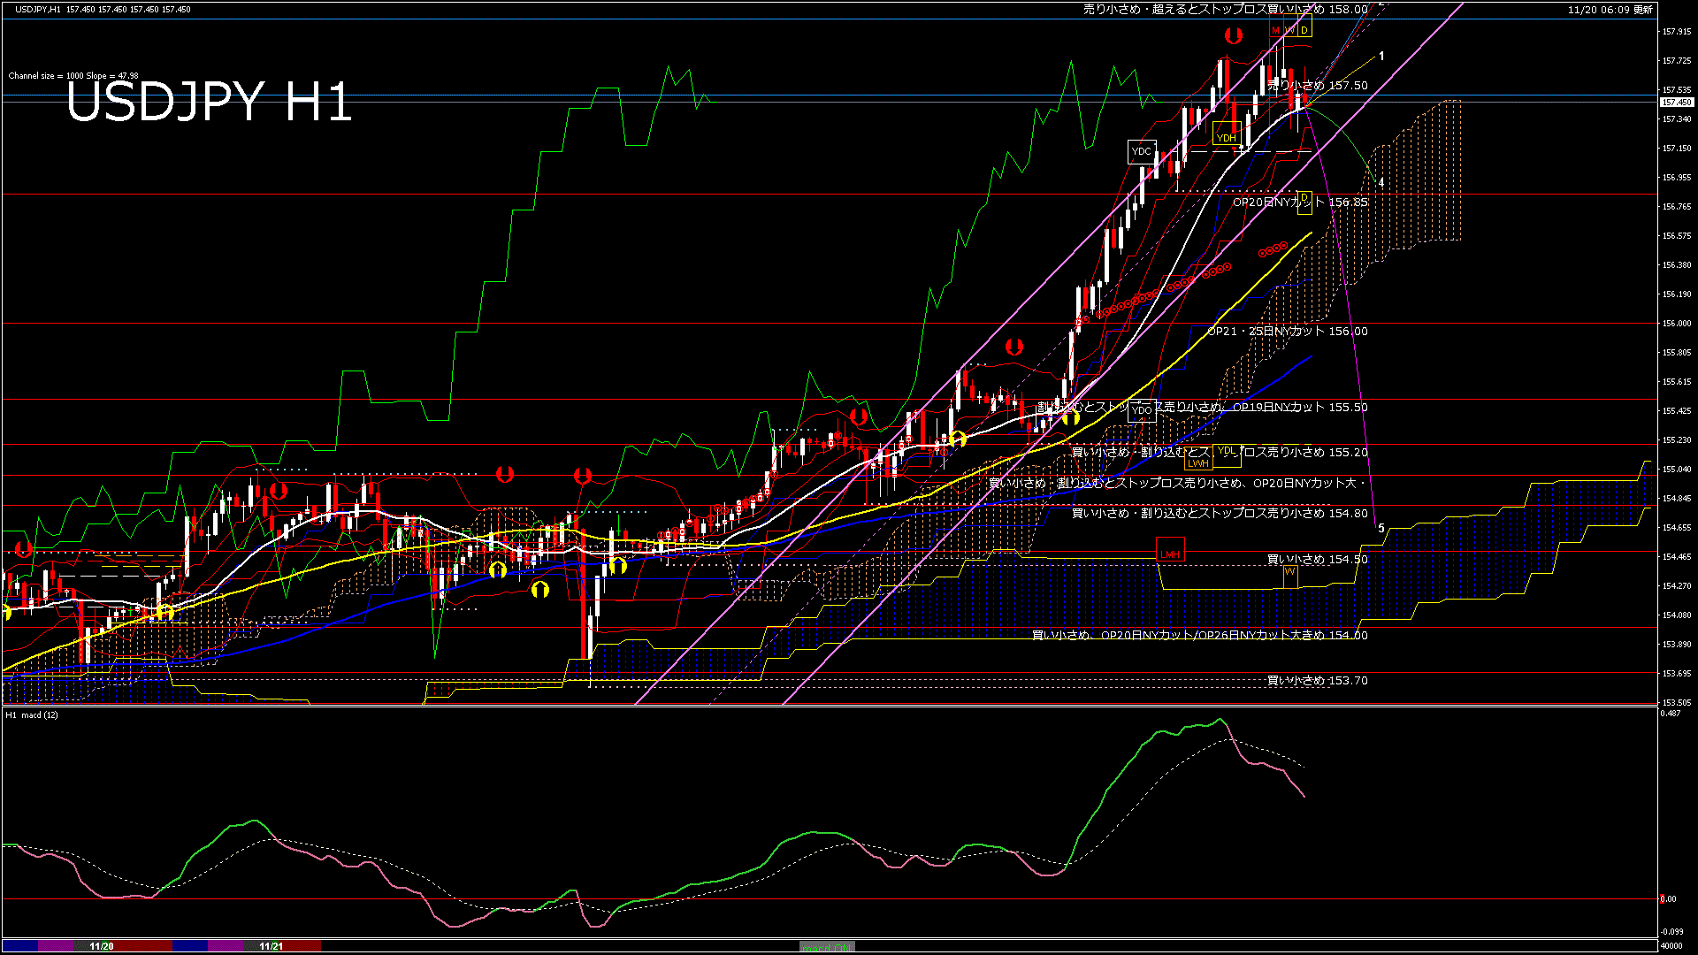This screenshot has height=955, width=1698.
Task: Click the YDC yesterday-close label box
Action: pyautogui.click(x=1142, y=152)
